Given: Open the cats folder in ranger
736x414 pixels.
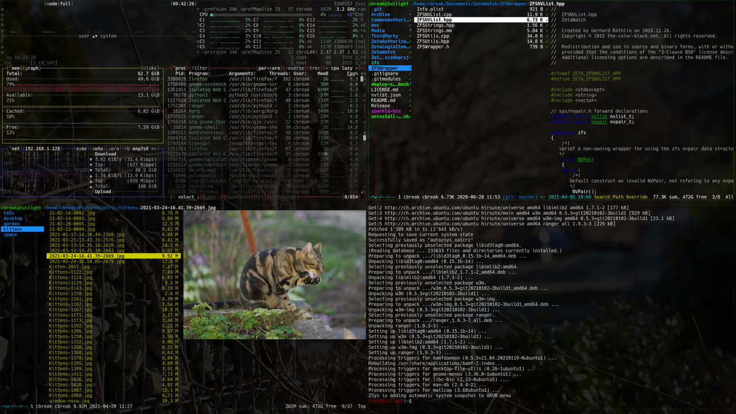Looking at the screenshot, I should [9, 213].
